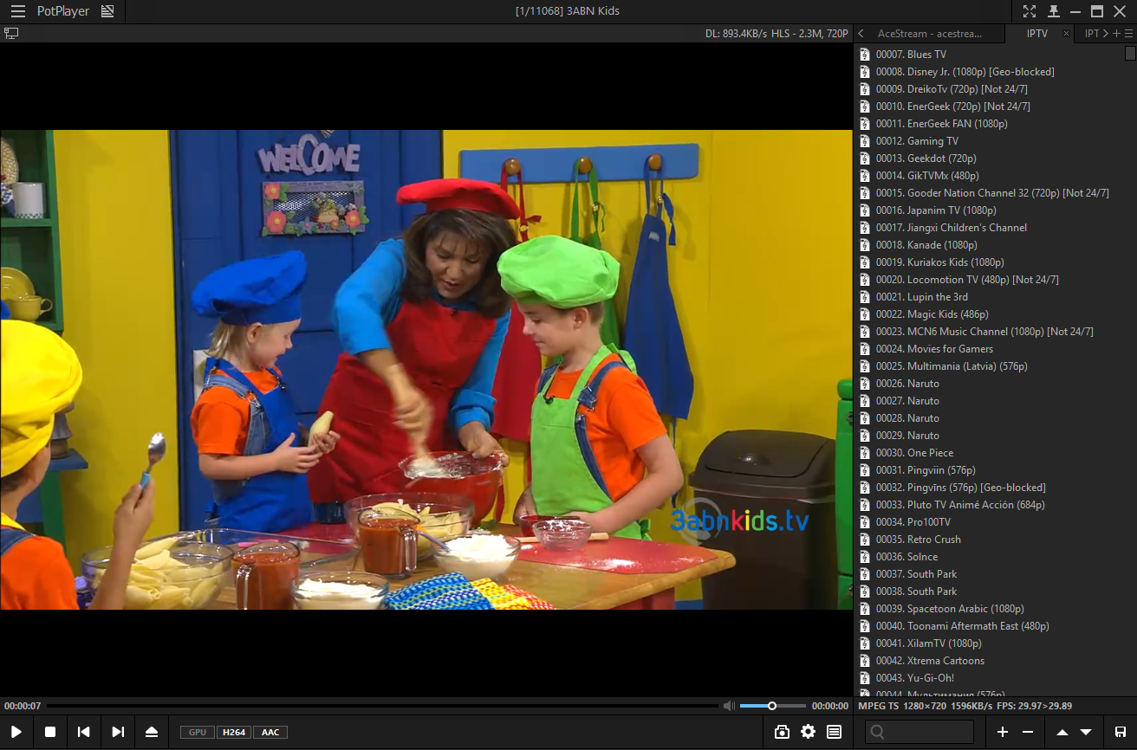Adjust the volume slider
This screenshot has height=750, width=1137.
pos(773,706)
